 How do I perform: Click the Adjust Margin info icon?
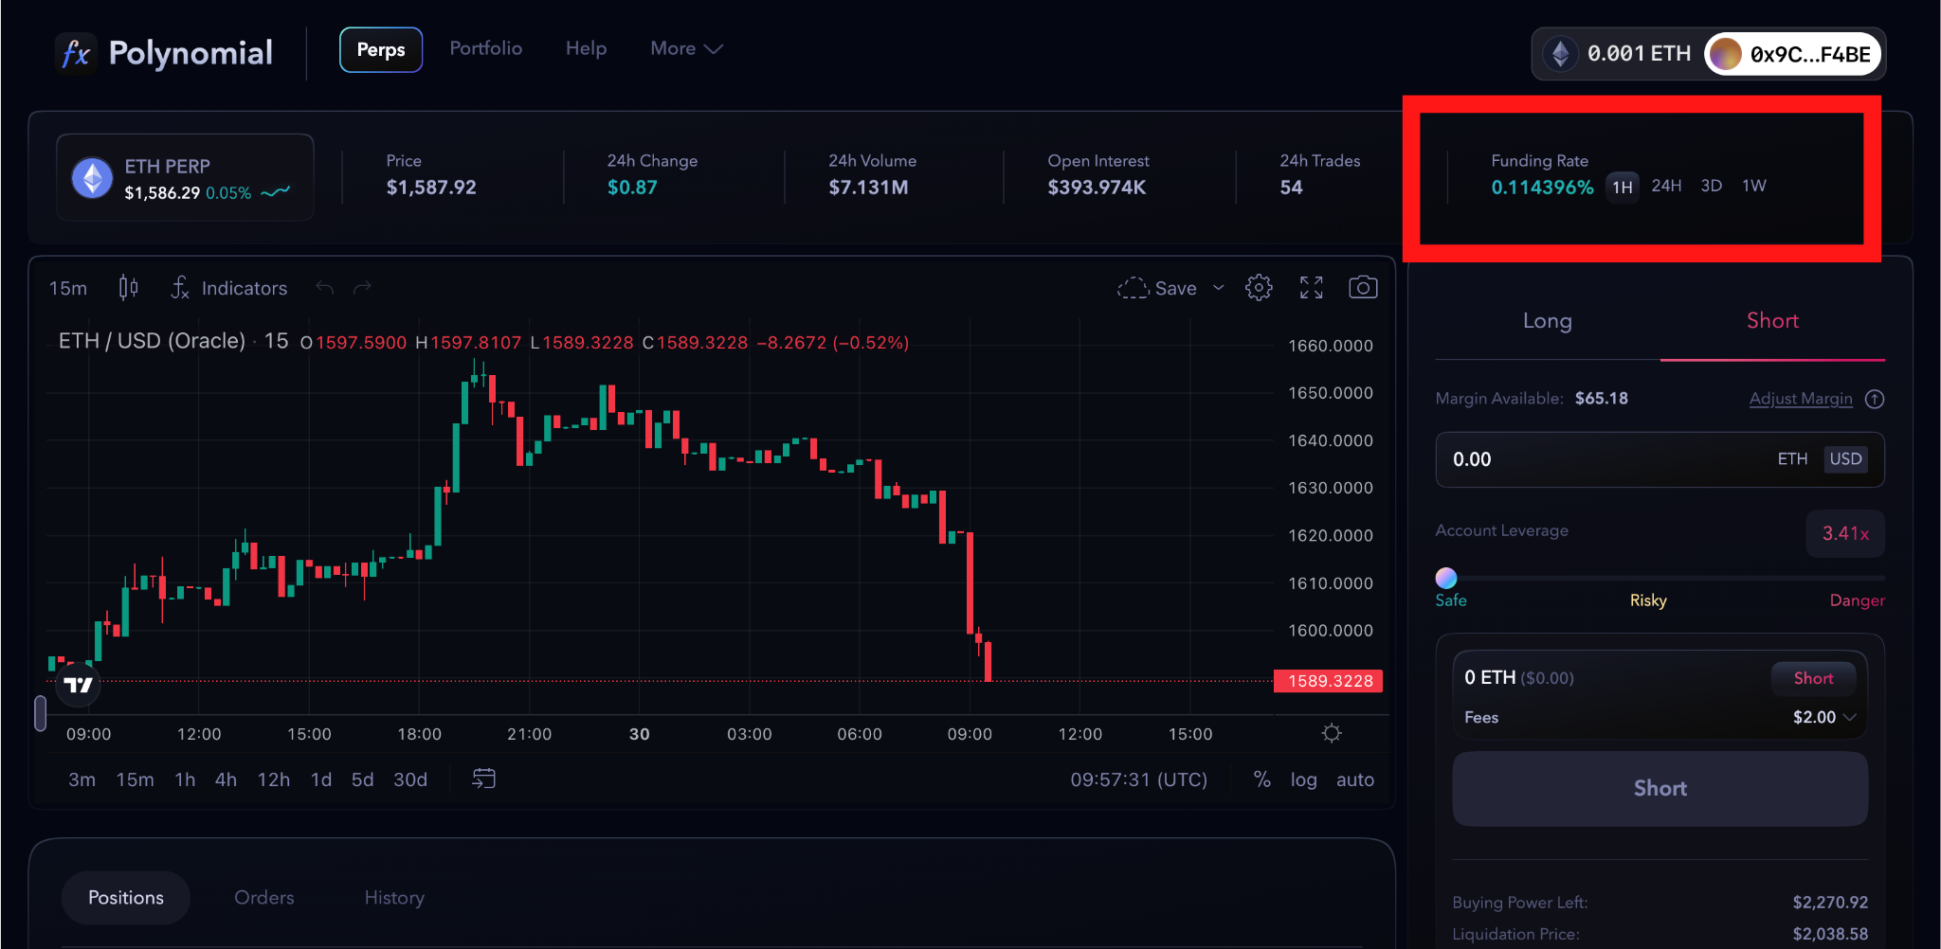(x=1874, y=399)
